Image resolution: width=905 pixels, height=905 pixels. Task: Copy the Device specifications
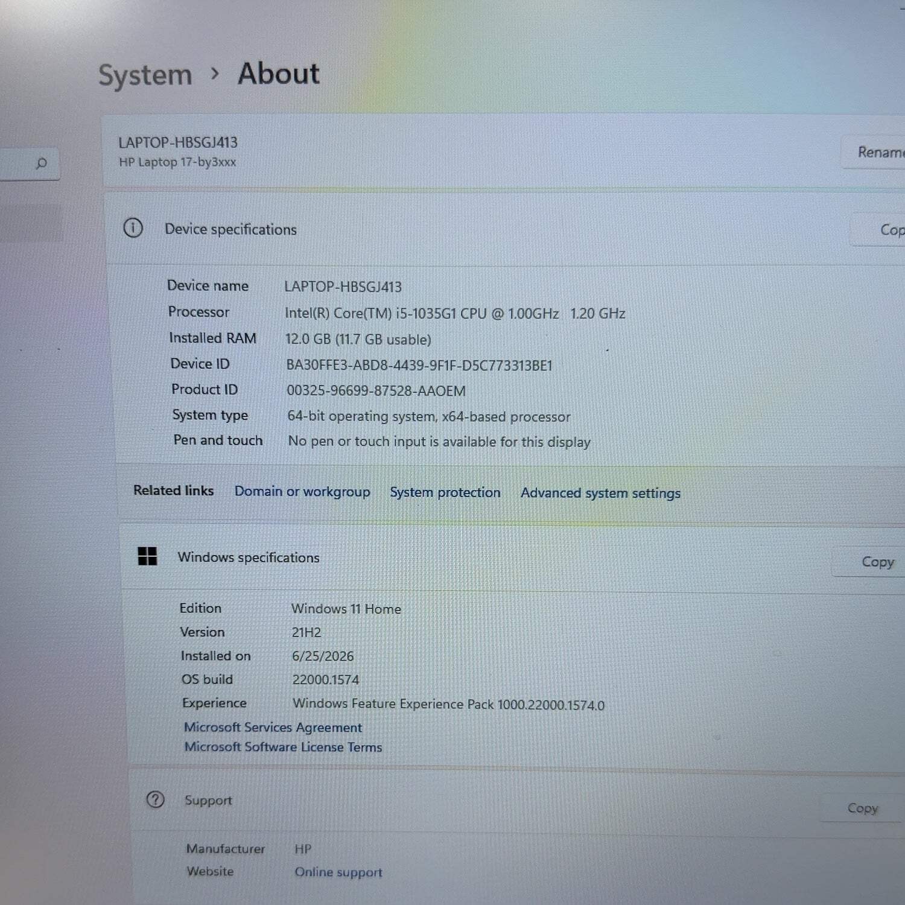878,230
